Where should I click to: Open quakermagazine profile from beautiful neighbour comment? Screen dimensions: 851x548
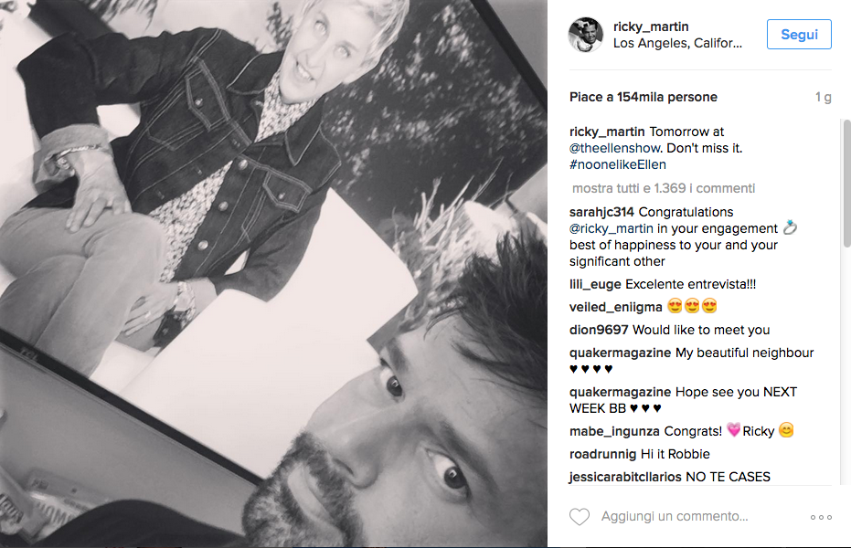pos(620,353)
